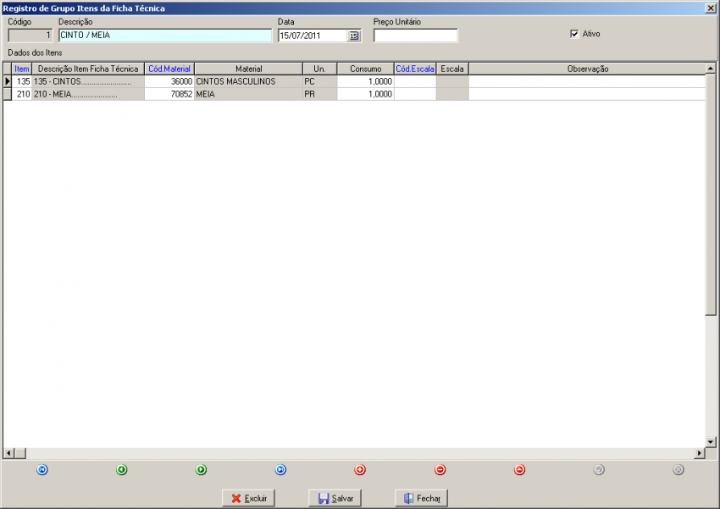Click the greyed-out checkmark post icon
Viewport: 720px width, 509px height.
pyautogui.click(x=599, y=469)
